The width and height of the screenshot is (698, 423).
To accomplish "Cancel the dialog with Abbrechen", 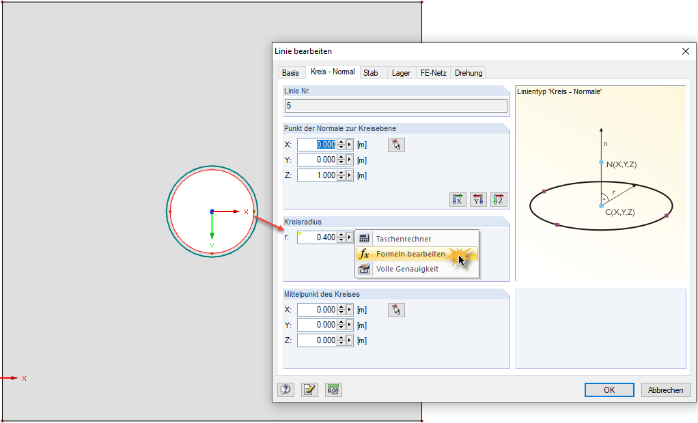I will [x=666, y=390].
